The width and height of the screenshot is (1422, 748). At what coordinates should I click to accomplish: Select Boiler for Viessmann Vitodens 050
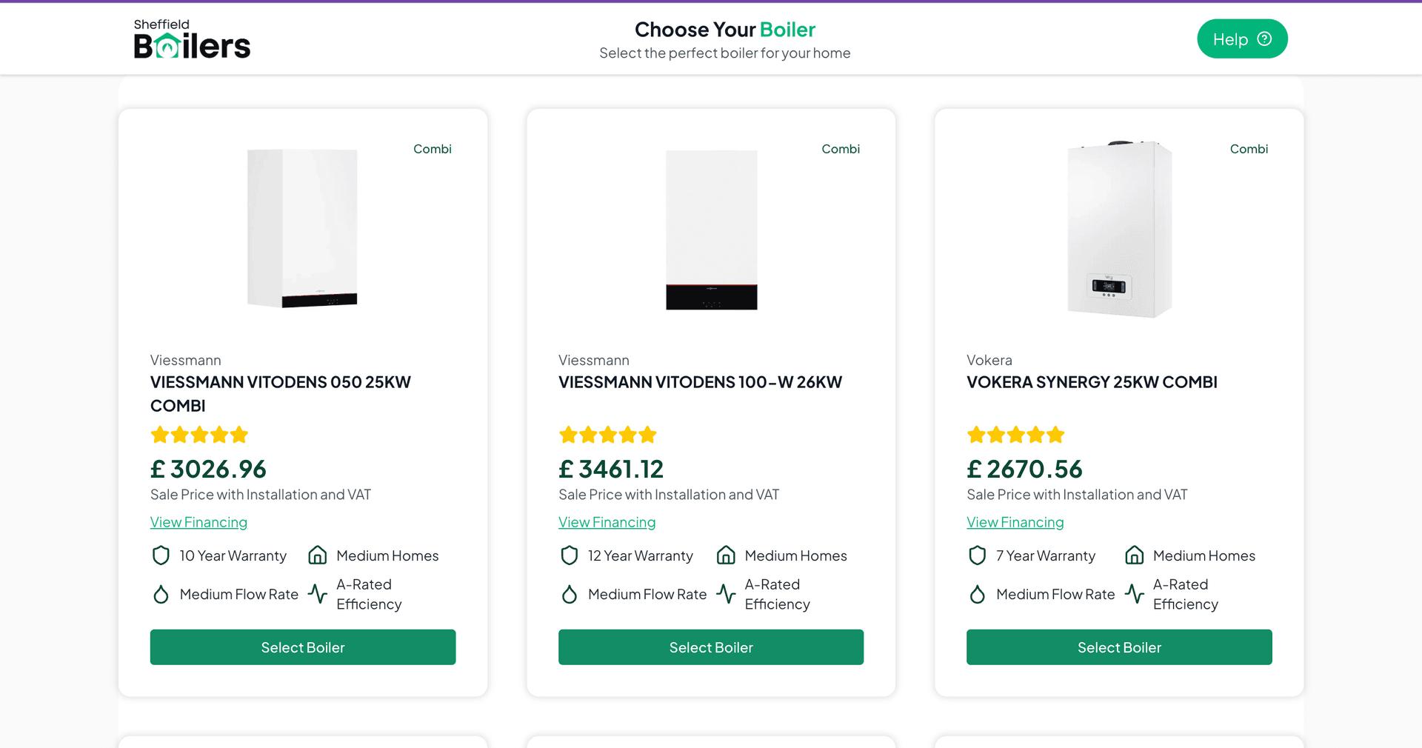pos(303,647)
